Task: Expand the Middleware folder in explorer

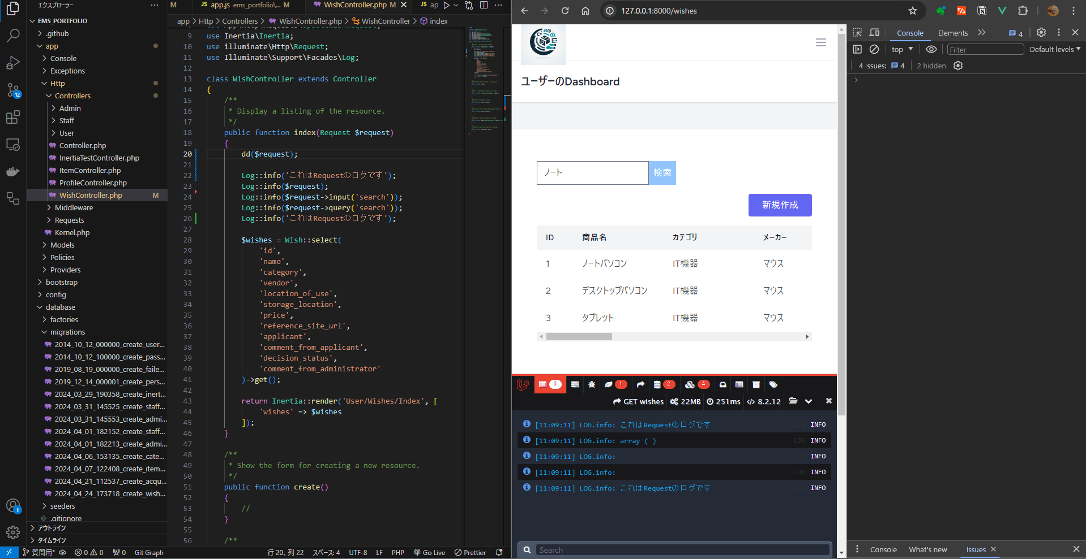Action: point(74,208)
